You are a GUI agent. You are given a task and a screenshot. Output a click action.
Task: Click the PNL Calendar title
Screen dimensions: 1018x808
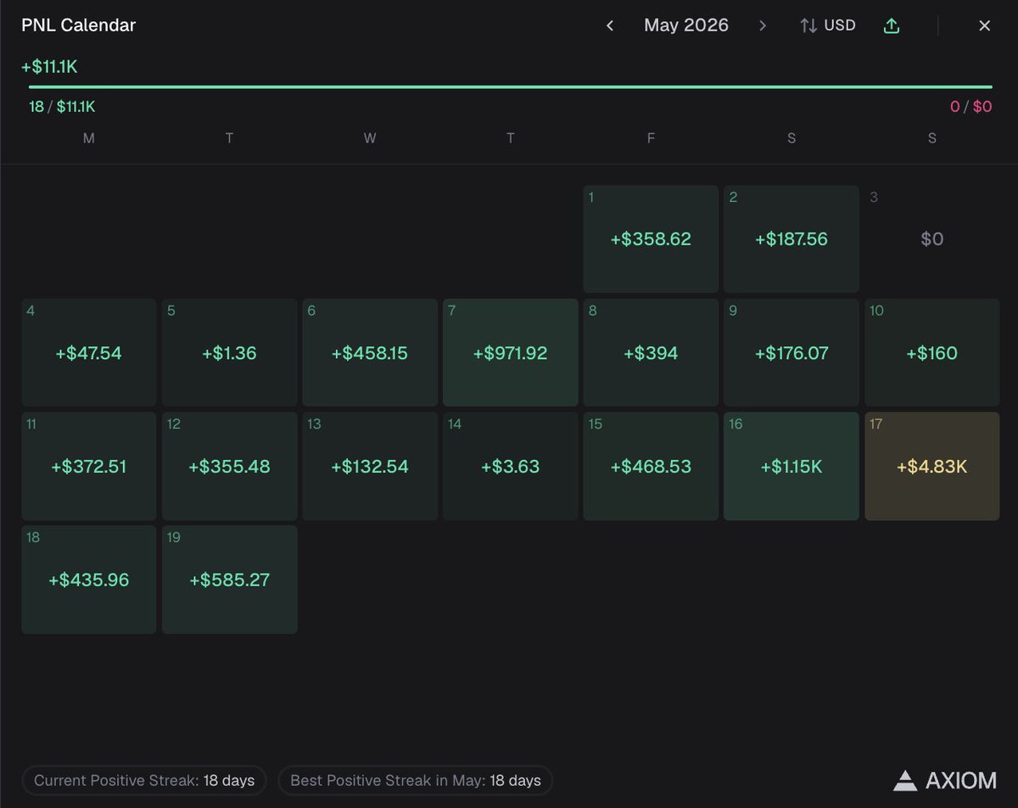[x=79, y=25]
